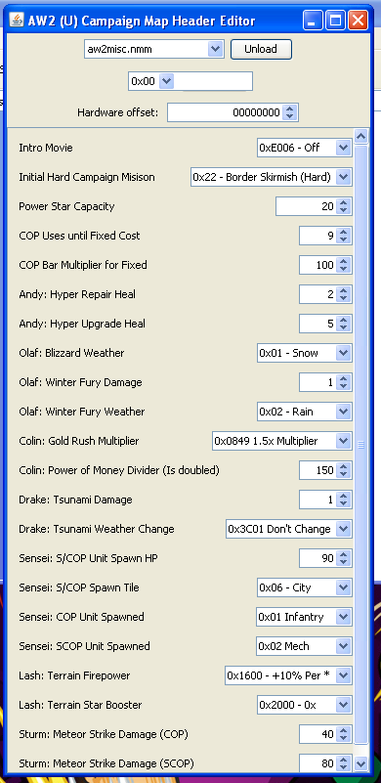
Task: Open Initial Hard Campaign Mission dropdown
Action: pos(343,177)
